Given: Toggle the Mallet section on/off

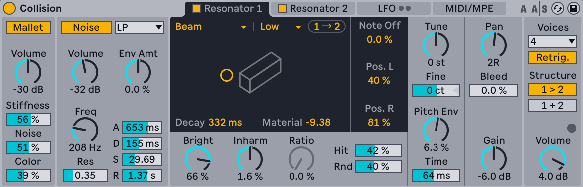Looking at the screenshot, I should (x=28, y=27).
